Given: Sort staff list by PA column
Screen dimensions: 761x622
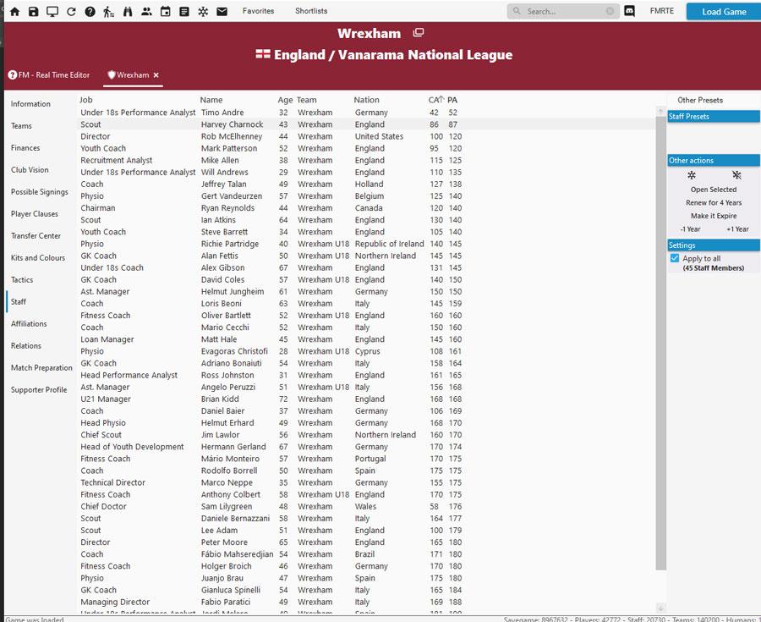Looking at the screenshot, I should click(x=452, y=100).
